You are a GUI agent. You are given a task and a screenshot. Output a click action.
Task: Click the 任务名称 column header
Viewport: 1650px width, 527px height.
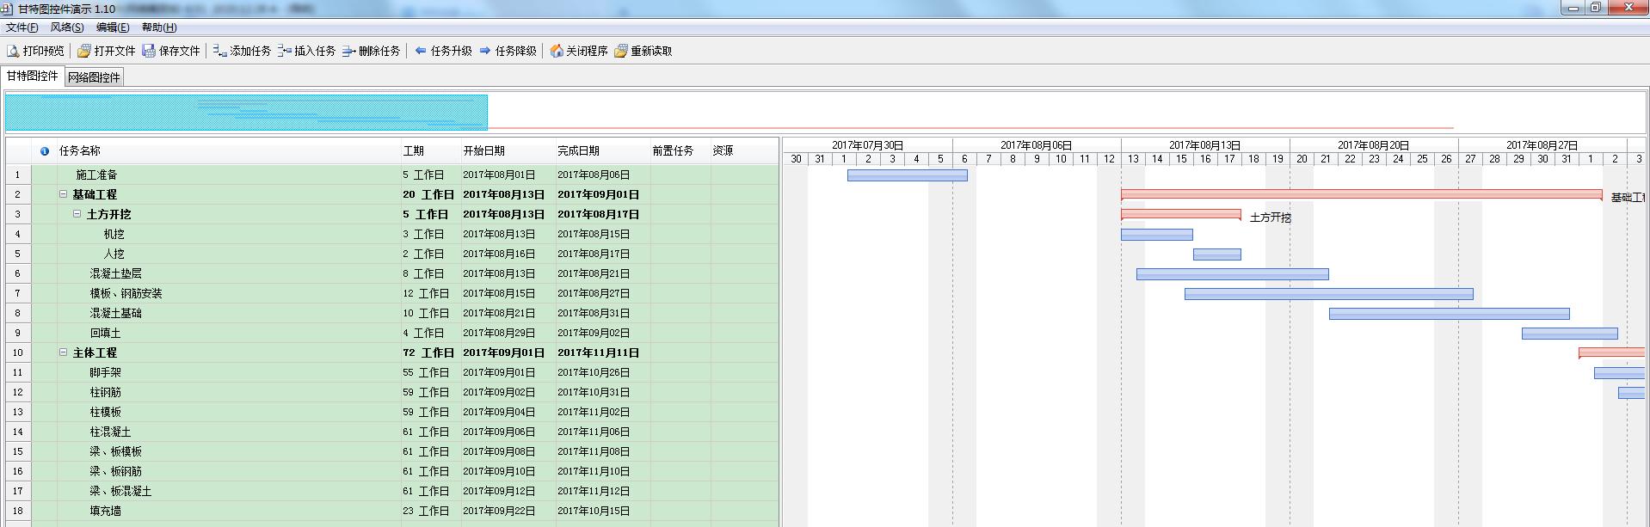pyautogui.click(x=80, y=151)
